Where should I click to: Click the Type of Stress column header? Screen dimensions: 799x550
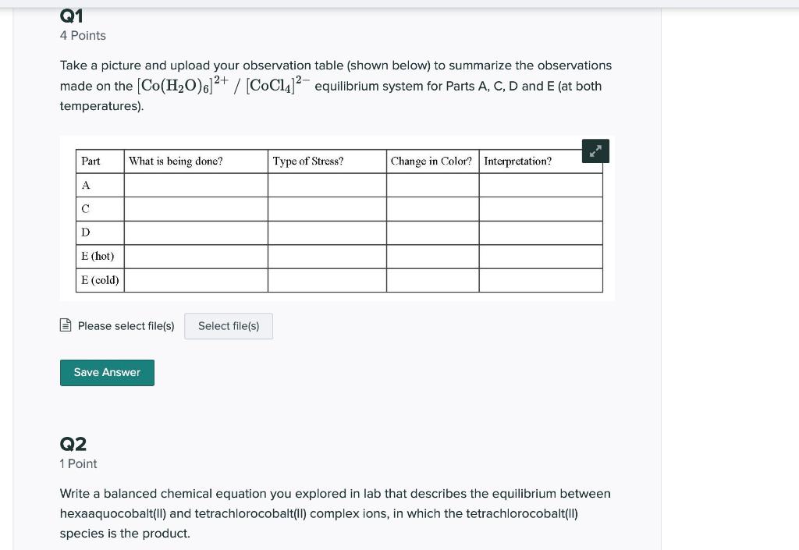click(307, 161)
